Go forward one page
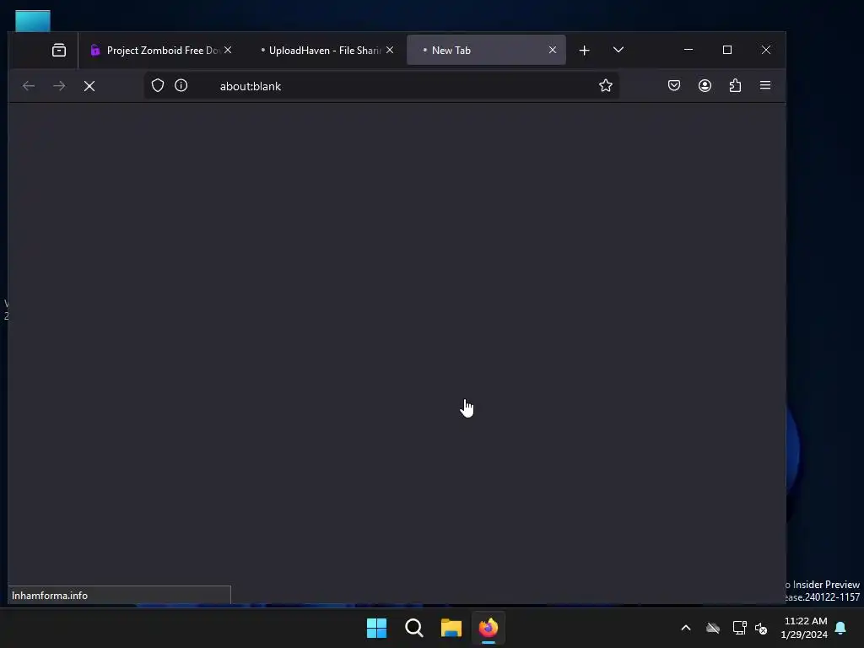Screen dimensions: 864x648 (x=59, y=86)
